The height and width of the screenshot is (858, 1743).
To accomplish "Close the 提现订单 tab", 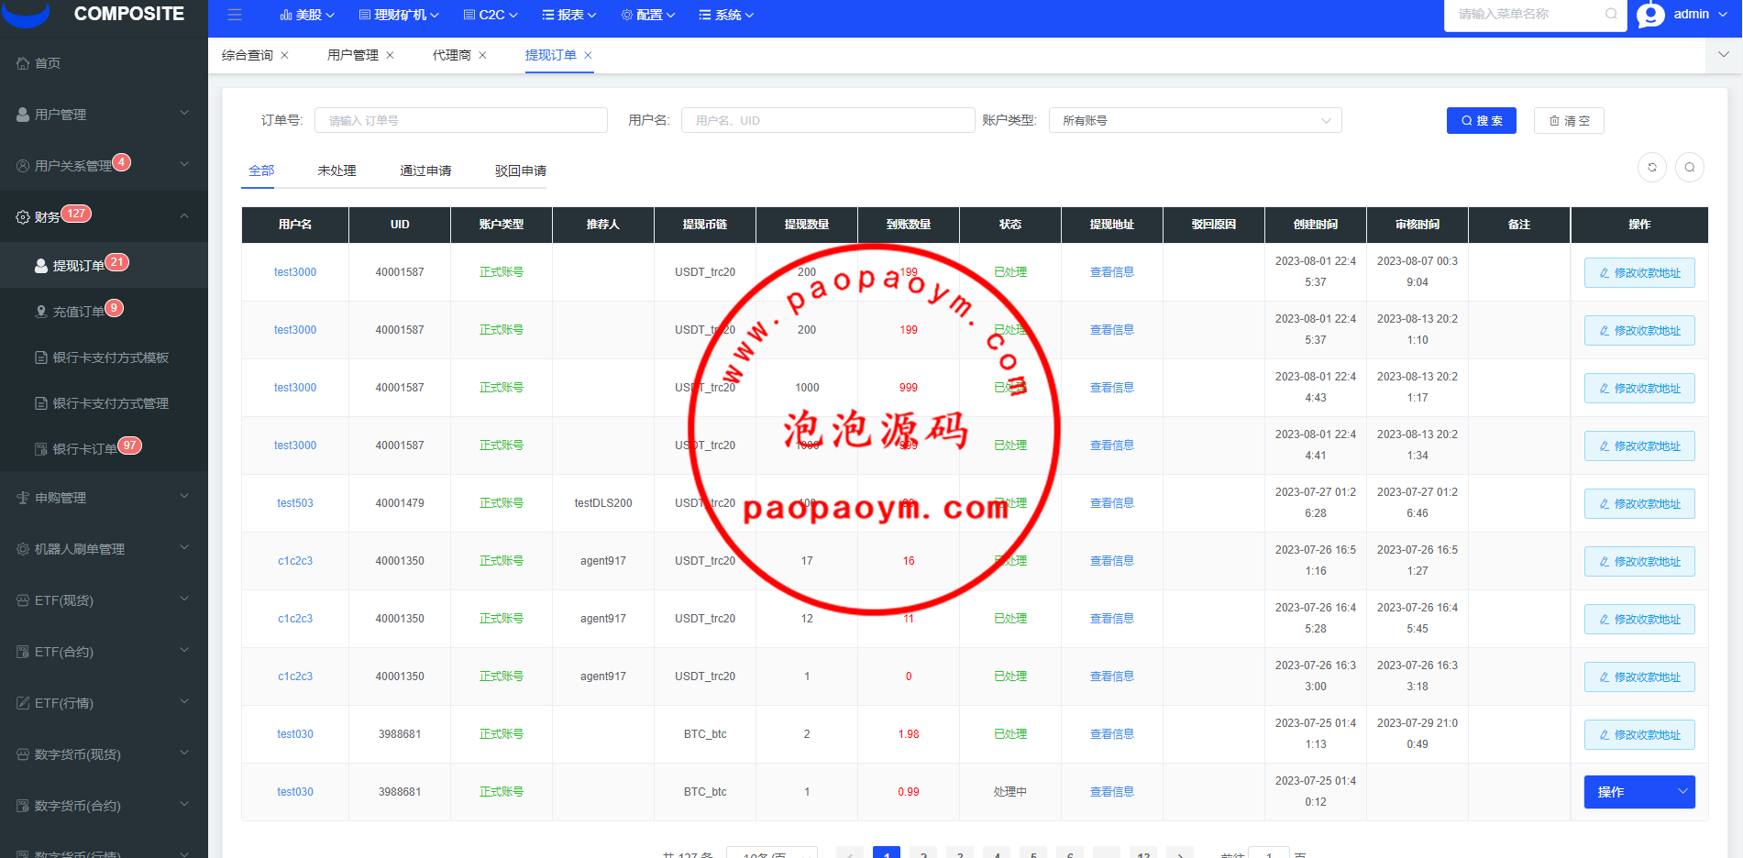I will click(588, 55).
